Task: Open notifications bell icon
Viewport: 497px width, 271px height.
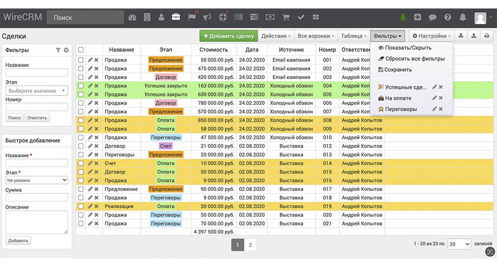Action: 463,17
